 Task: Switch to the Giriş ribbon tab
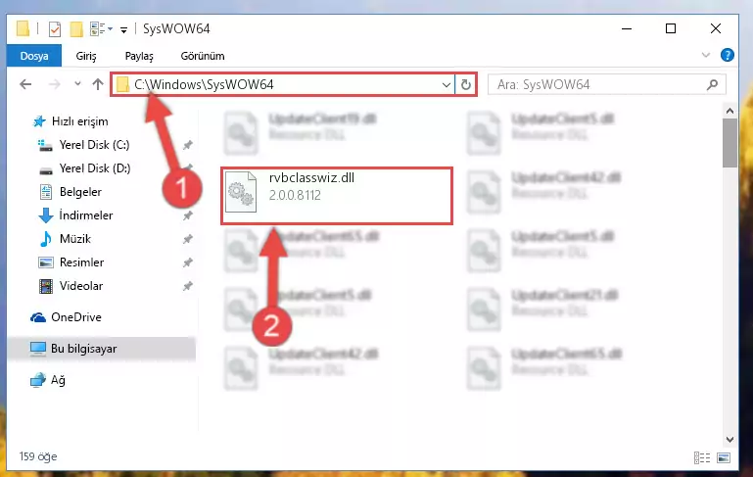[x=86, y=56]
